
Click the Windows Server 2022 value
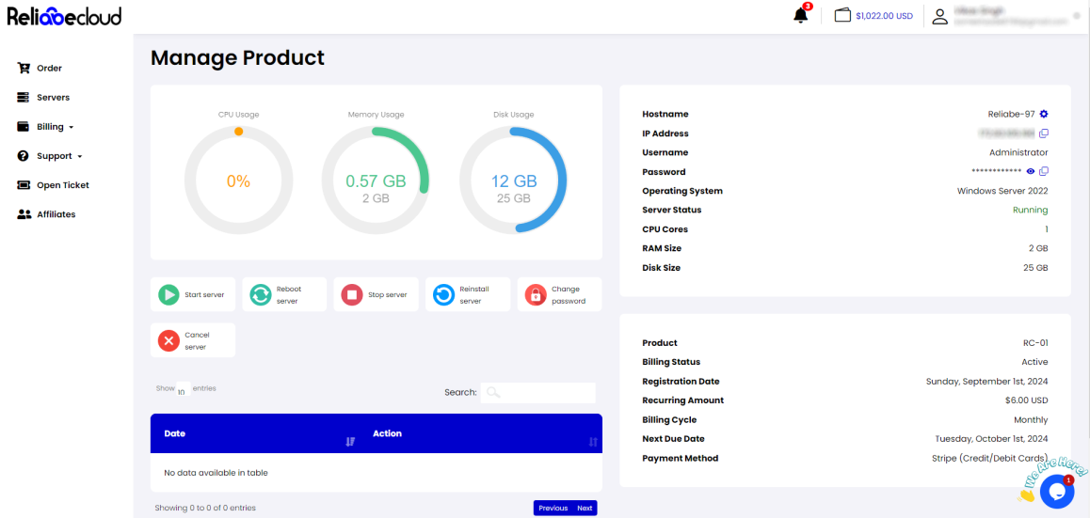1002,190
